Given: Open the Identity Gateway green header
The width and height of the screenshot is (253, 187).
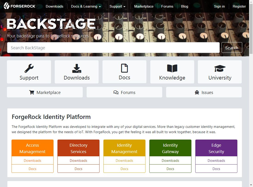Looking at the screenshot, I should click(170, 148).
